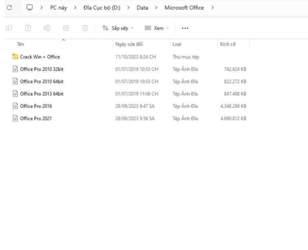Go to PC này in breadcrumb
The image size is (308, 250).
coord(58,8)
